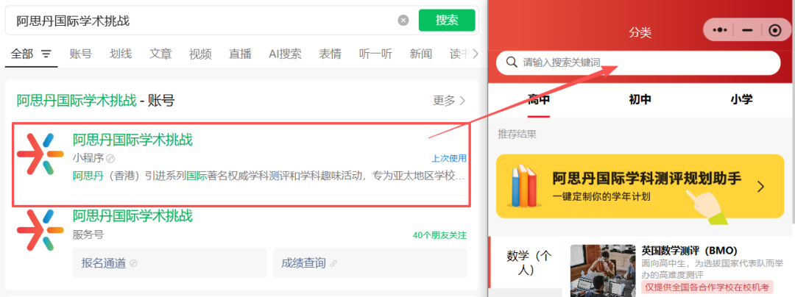Click the service account's ASDAN logo icon
This screenshot has height=297, width=795.
(40, 230)
